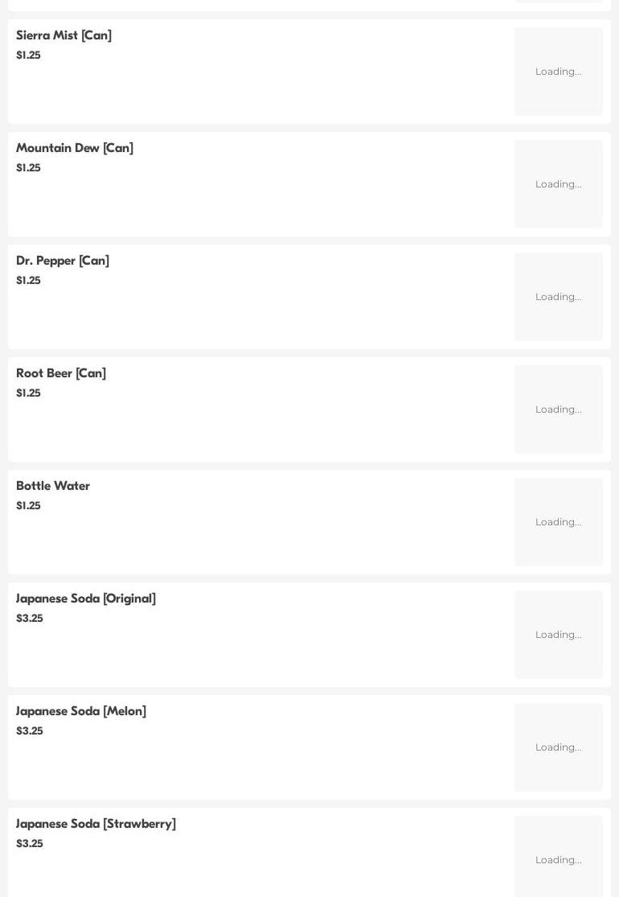
Task: Select the Mountain Dew [Can] menu item name
Action: point(75,148)
